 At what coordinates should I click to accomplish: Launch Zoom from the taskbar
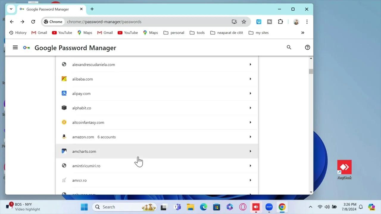(x=269, y=207)
